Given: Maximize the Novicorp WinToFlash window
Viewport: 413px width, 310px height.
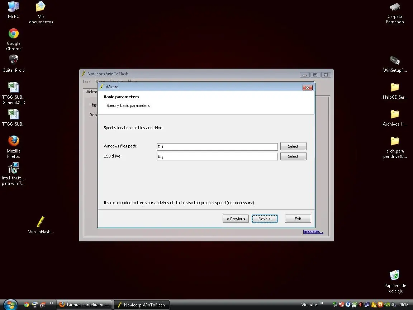Looking at the screenshot, I should tap(315, 75).
